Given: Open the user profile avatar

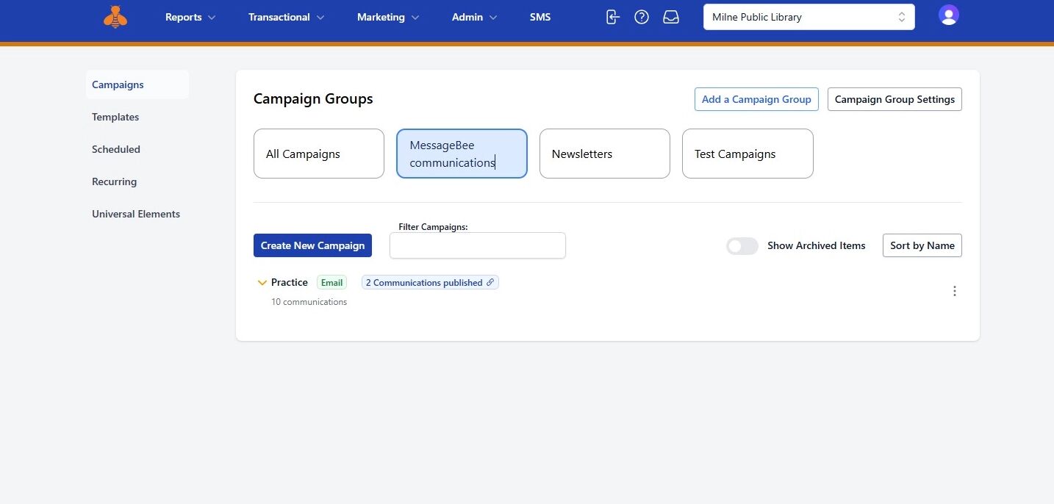Looking at the screenshot, I should point(949,15).
